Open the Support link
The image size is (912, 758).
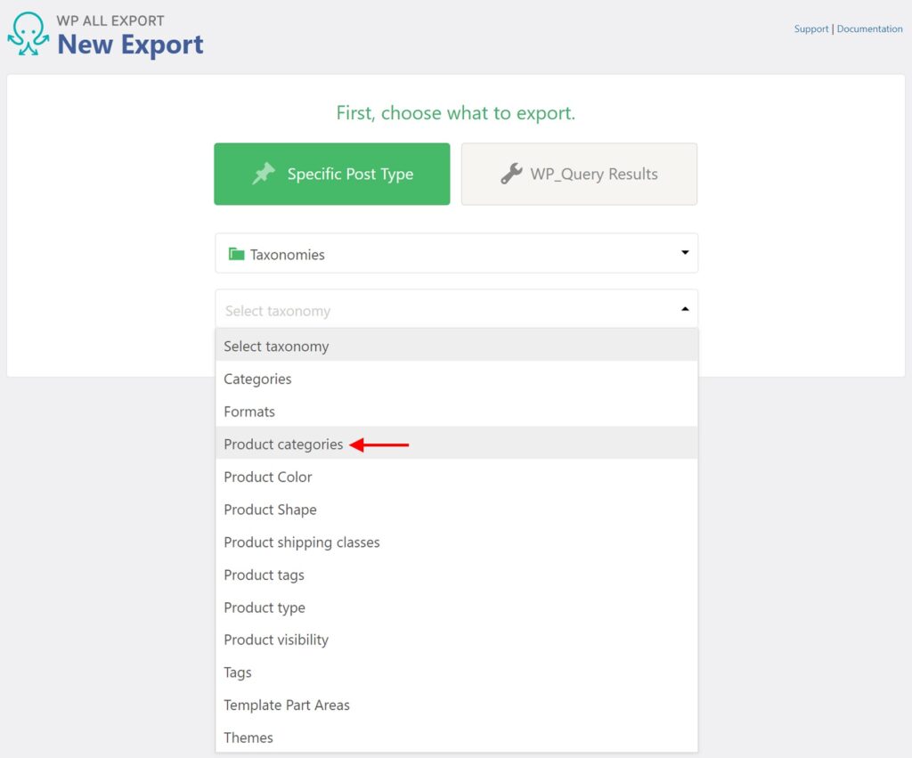coord(810,28)
